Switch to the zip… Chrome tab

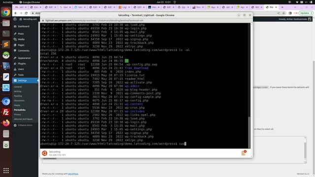coord(183,7)
